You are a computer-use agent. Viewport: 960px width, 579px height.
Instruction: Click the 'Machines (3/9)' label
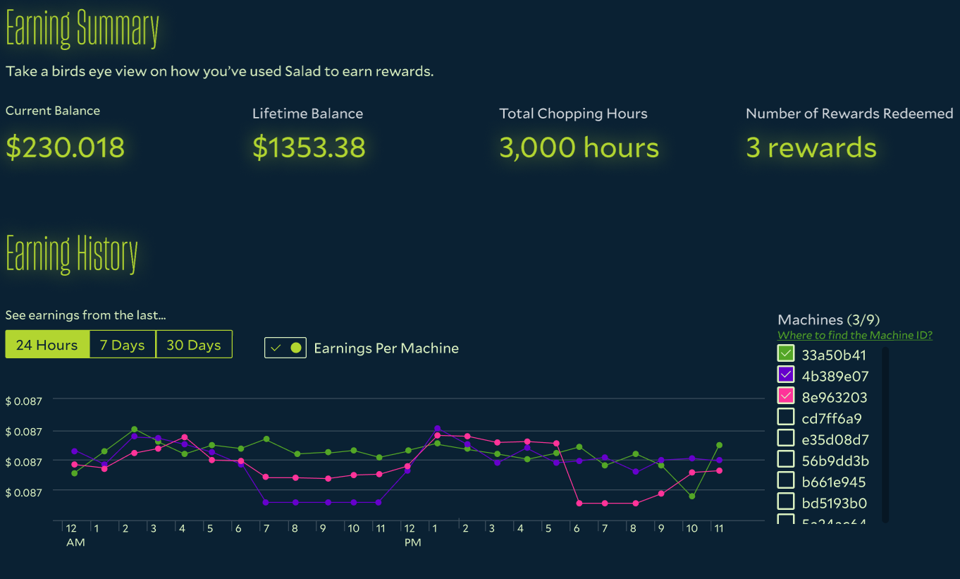[x=829, y=319]
